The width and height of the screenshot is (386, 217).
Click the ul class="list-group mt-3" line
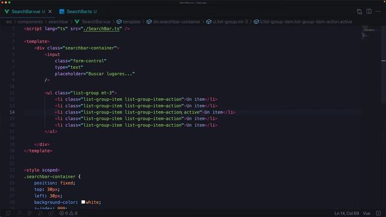81,93
